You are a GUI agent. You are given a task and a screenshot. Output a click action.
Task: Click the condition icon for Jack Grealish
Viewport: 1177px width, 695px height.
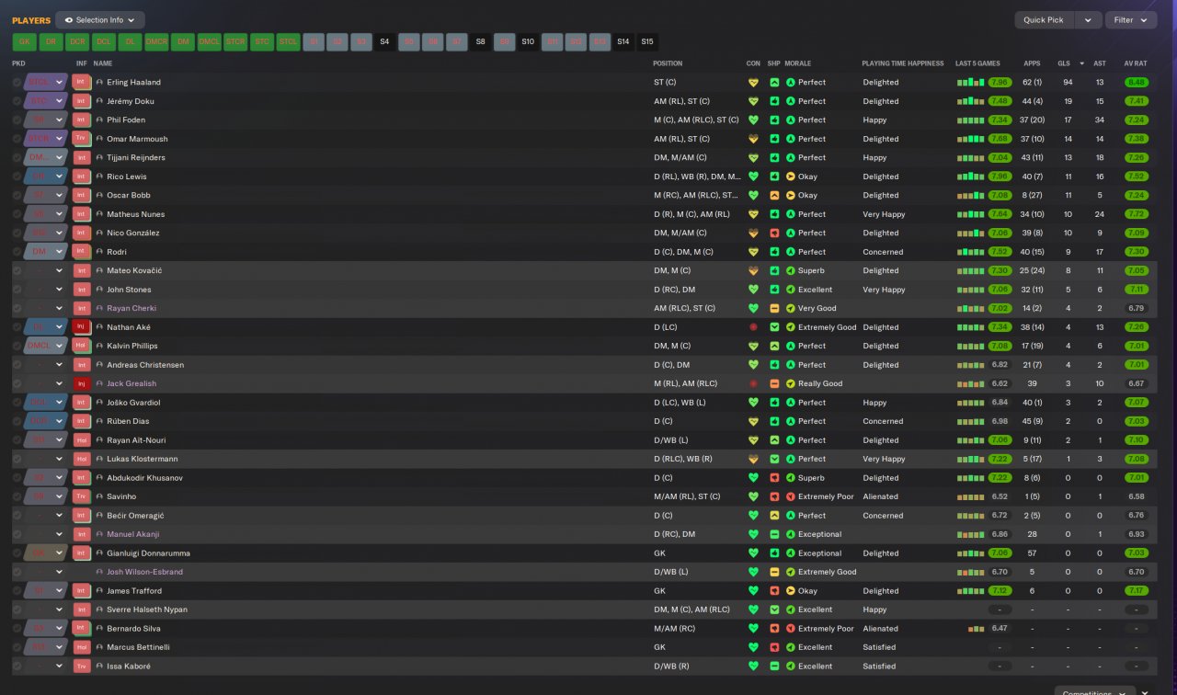753,383
